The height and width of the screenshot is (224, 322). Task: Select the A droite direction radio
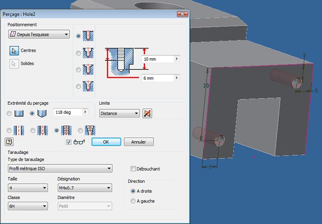point(133,191)
